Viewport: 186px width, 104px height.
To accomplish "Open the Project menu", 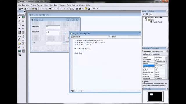I will click(33, 5).
